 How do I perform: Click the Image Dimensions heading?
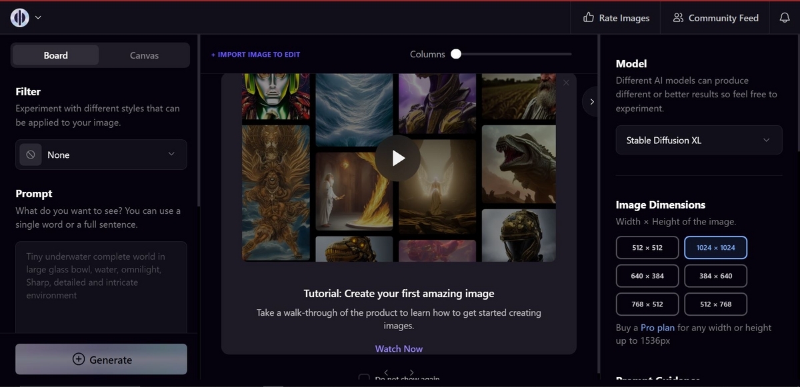(661, 204)
